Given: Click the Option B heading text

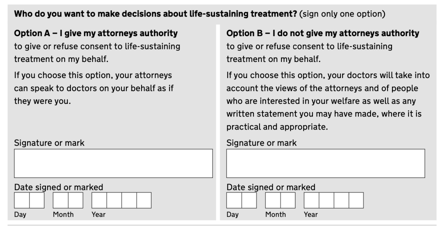Looking at the screenshot, I should pos(322,33).
